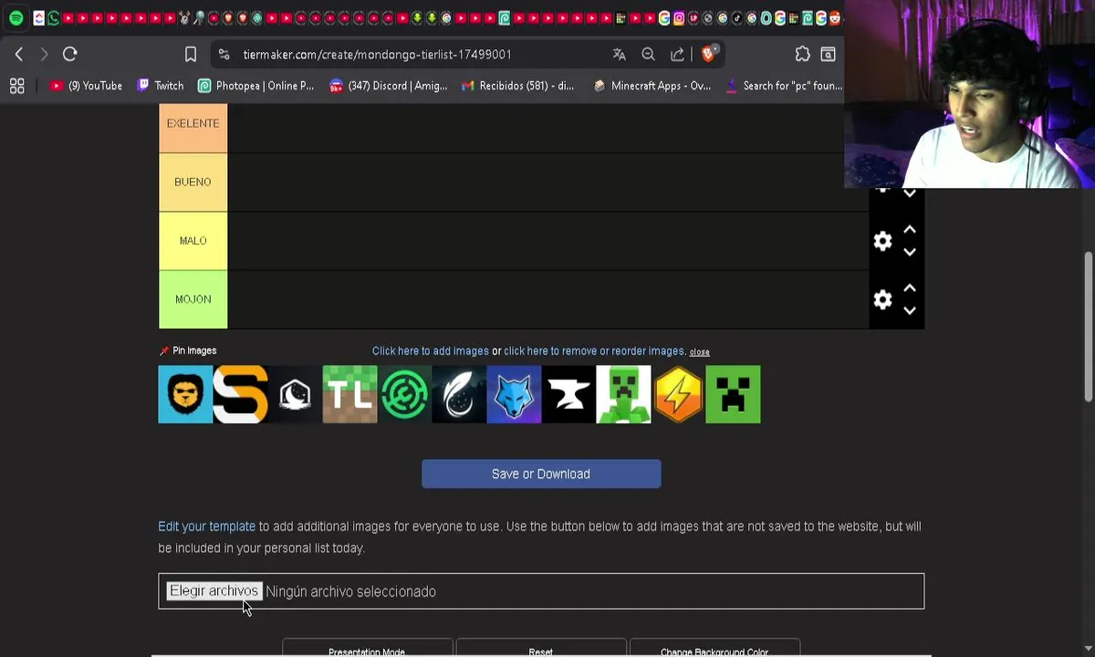Move MOJON row up with arrow
1095x657 pixels.
click(x=910, y=288)
